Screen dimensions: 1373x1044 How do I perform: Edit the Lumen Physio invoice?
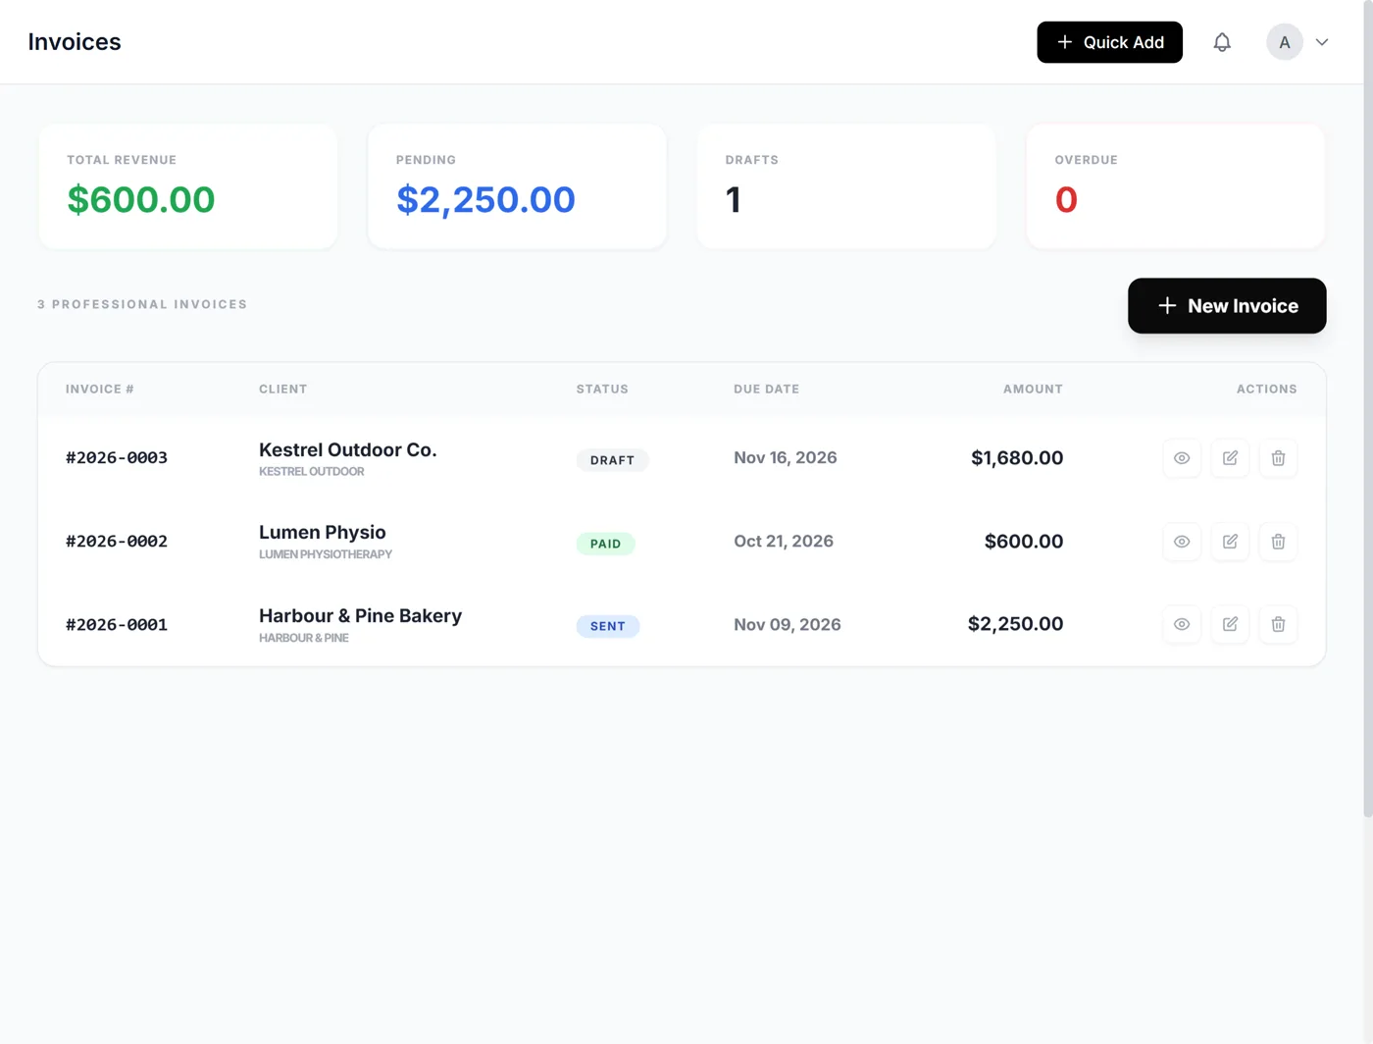pos(1230,542)
